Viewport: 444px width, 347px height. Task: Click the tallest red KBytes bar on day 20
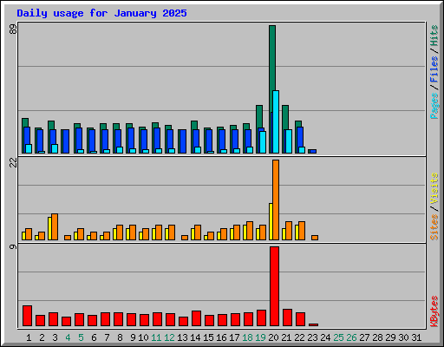click(x=274, y=286)
